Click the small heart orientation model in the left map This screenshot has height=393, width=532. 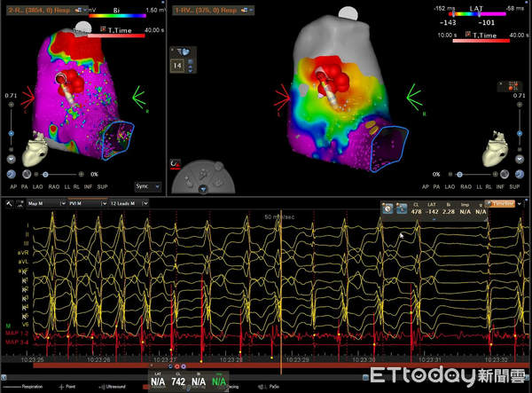pos(35,149)
